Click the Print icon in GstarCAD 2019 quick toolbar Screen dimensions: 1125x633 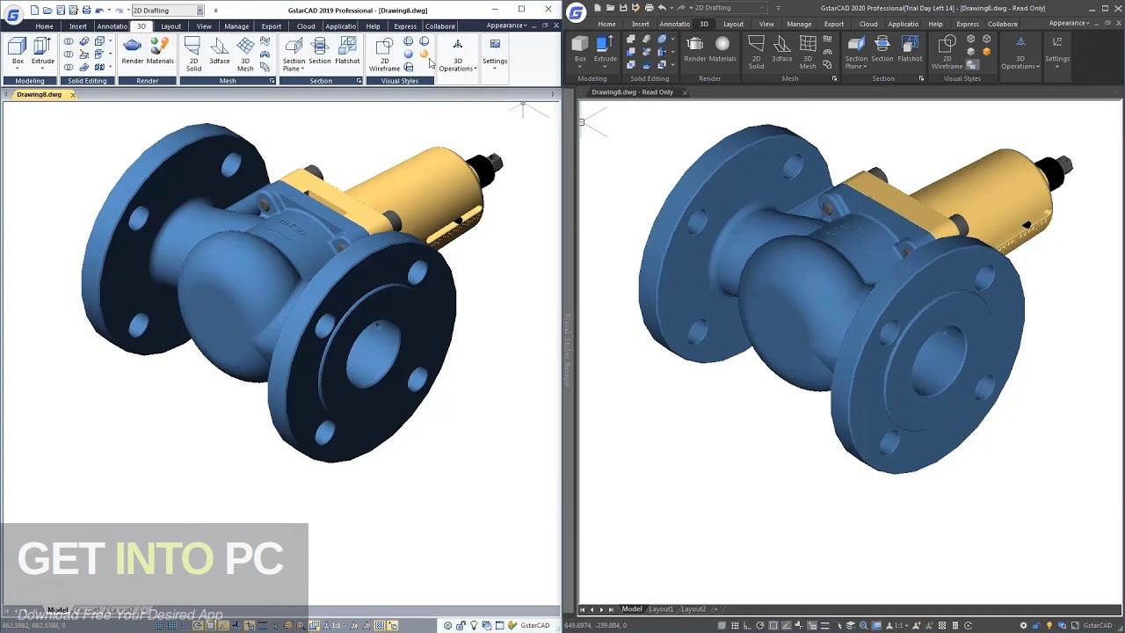click(x=86, y=10)
